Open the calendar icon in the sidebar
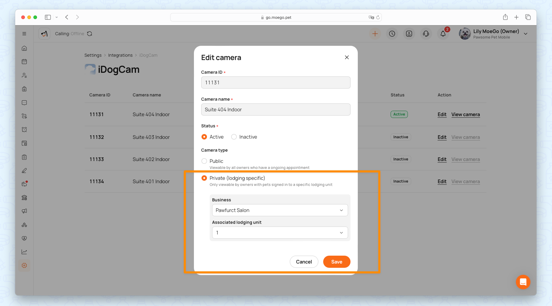This screenshot has height=306, width=552. pos(24,62)
